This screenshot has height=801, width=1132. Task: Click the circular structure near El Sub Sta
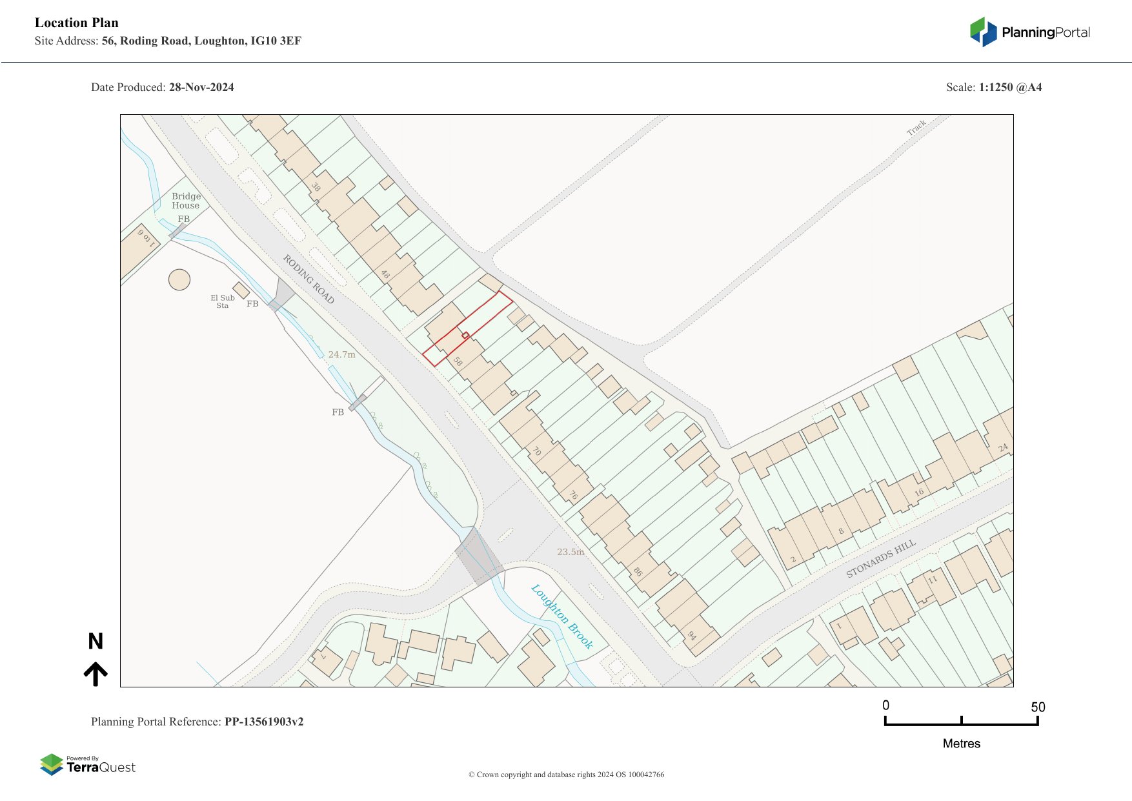(179, 279)
